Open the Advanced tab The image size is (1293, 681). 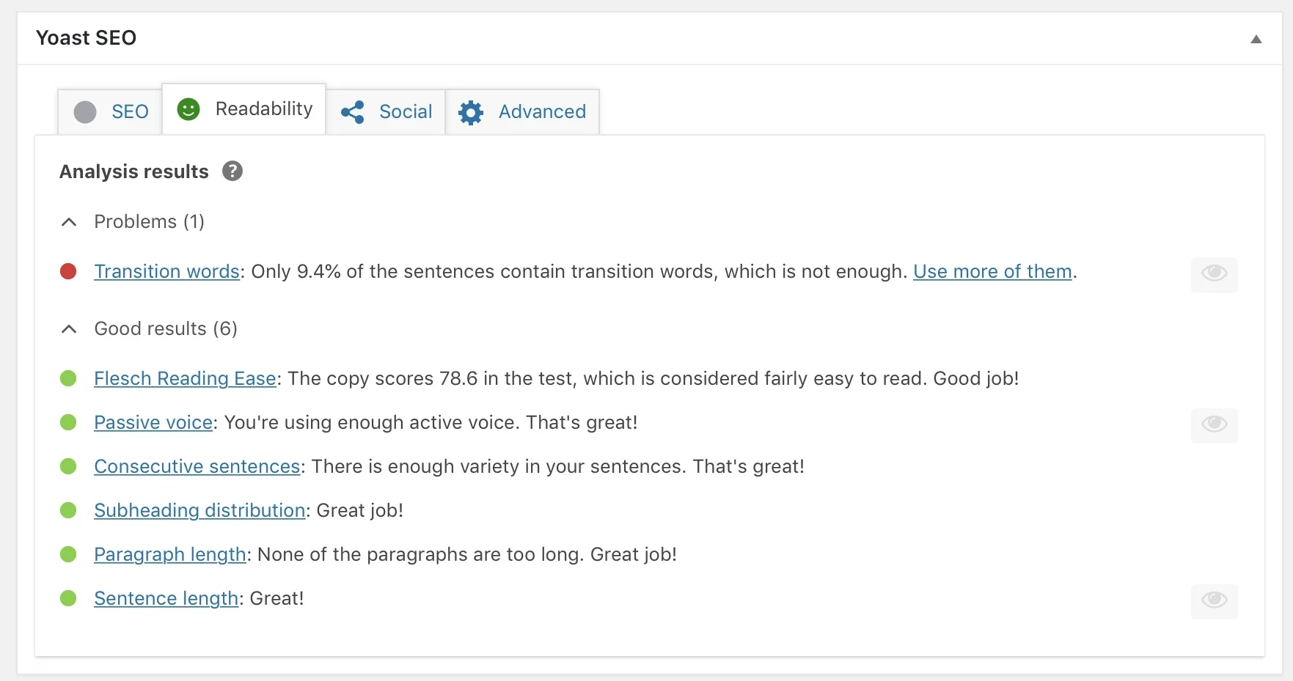coord(522,111)
